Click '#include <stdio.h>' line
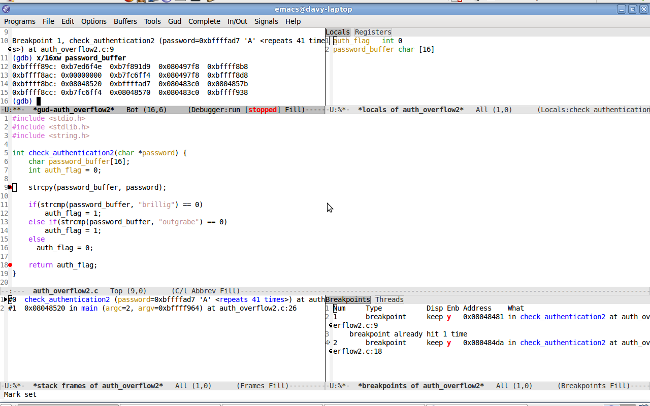The image size is (650, 406). point(49,118)
